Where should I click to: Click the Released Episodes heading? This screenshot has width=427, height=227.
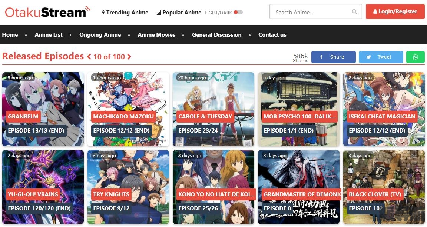coord(43,56)
